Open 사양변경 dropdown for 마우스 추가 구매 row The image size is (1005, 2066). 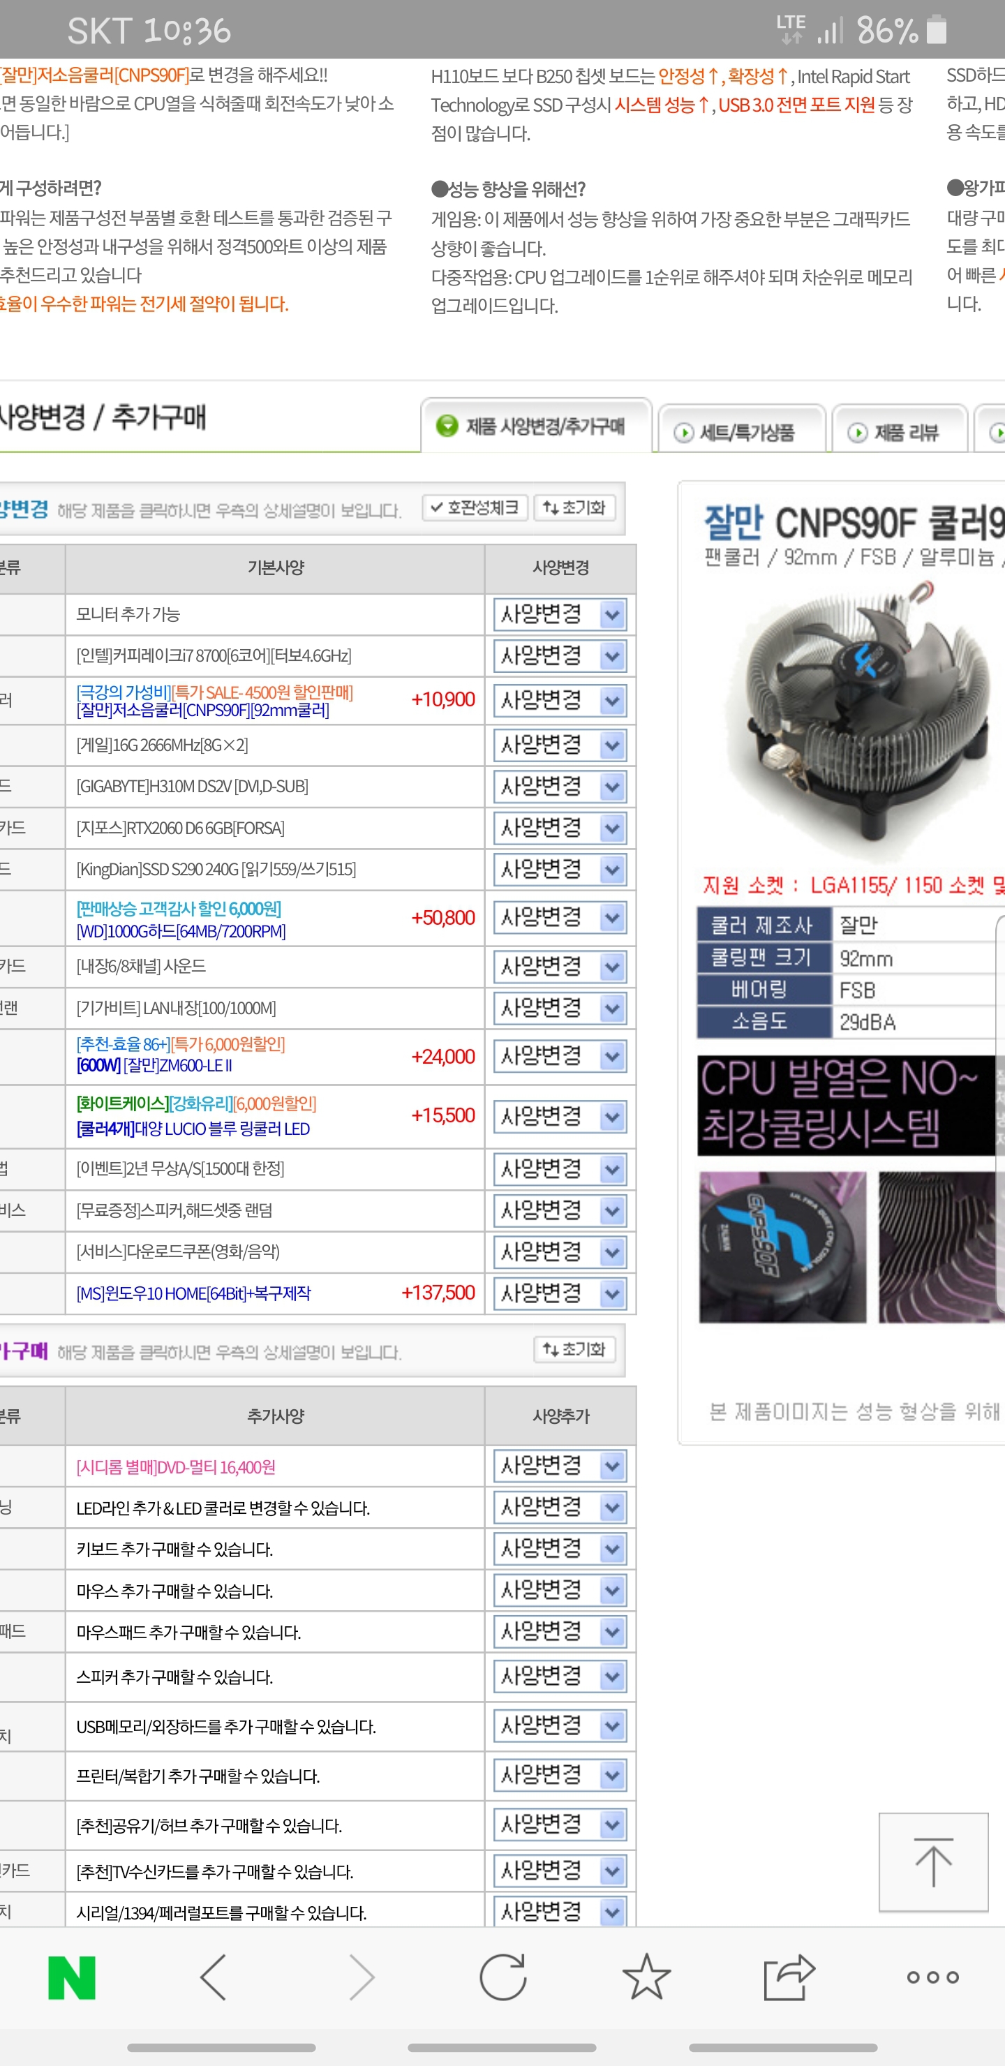560,1591
